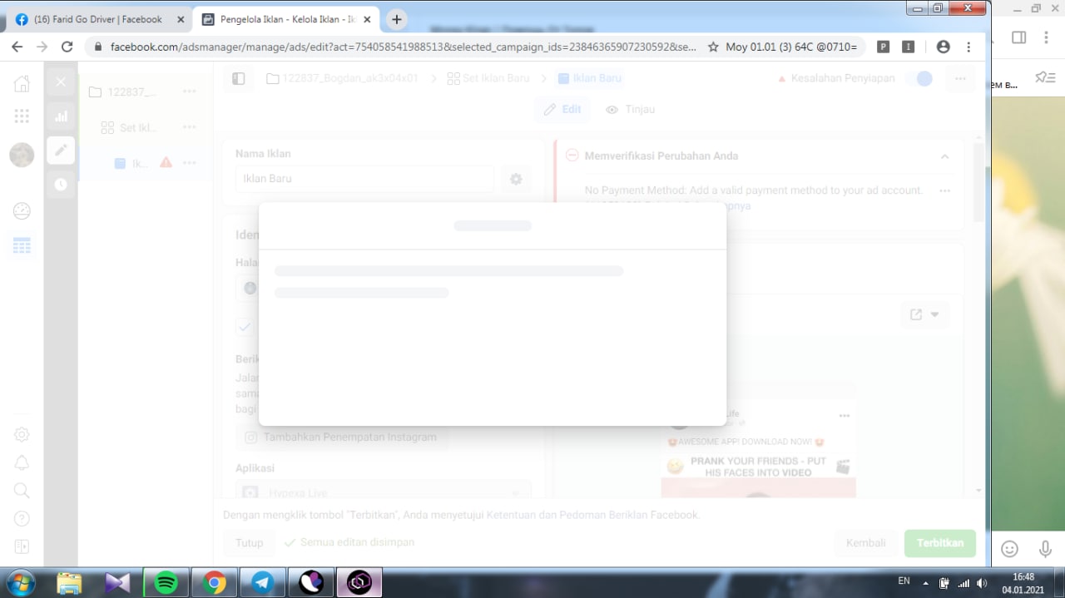
Task: Open the bar chart performance icon
Action: [x=61, y=116]
